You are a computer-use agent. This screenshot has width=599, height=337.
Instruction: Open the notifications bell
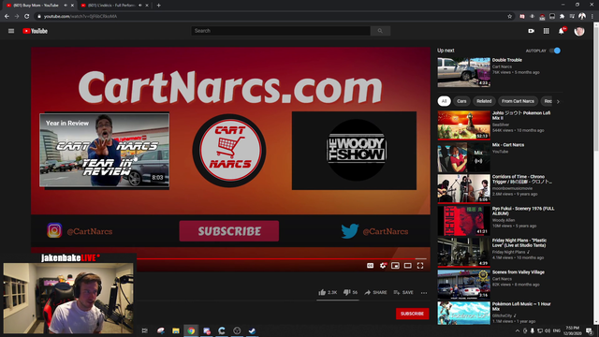562,31
